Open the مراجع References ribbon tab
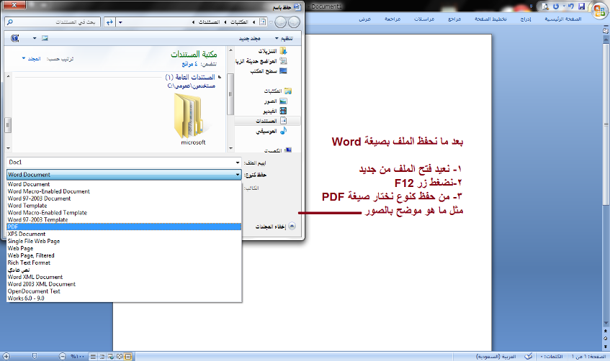 454,19
